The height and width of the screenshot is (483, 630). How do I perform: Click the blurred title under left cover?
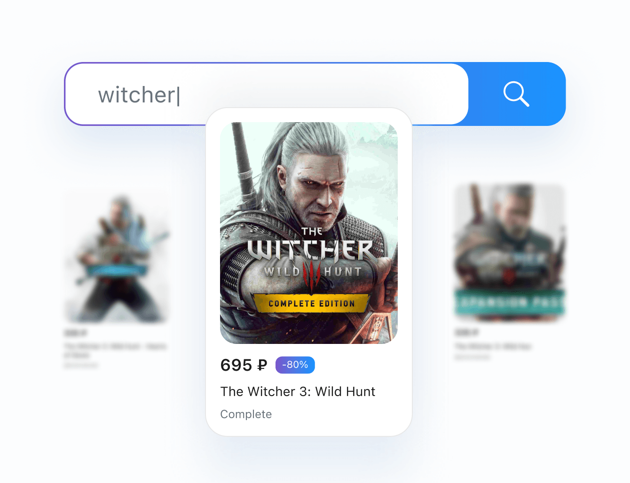pyautogui.click(x=115, y=351)
